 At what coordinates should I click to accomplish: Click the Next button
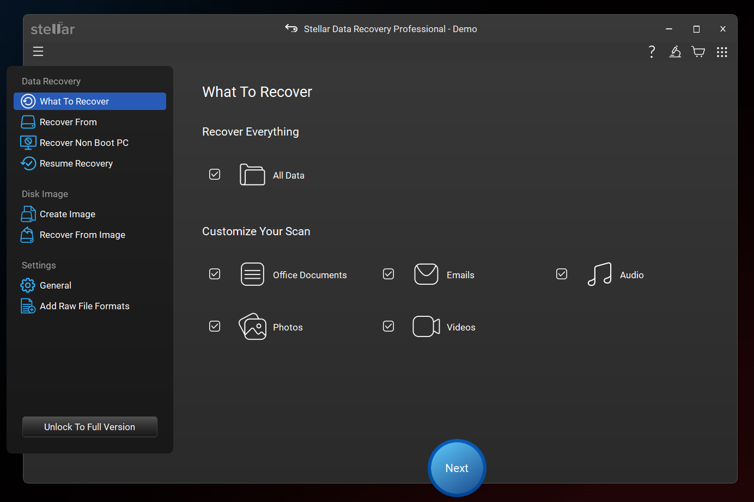click(457, 468)
